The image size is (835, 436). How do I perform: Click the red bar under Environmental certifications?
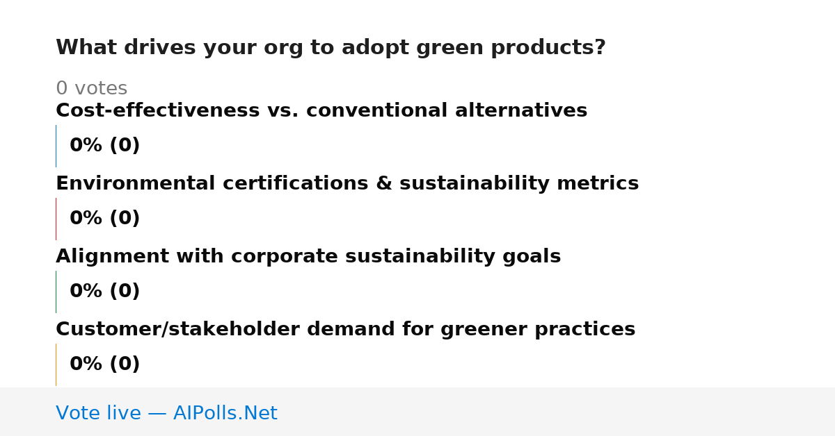(56, 219)
